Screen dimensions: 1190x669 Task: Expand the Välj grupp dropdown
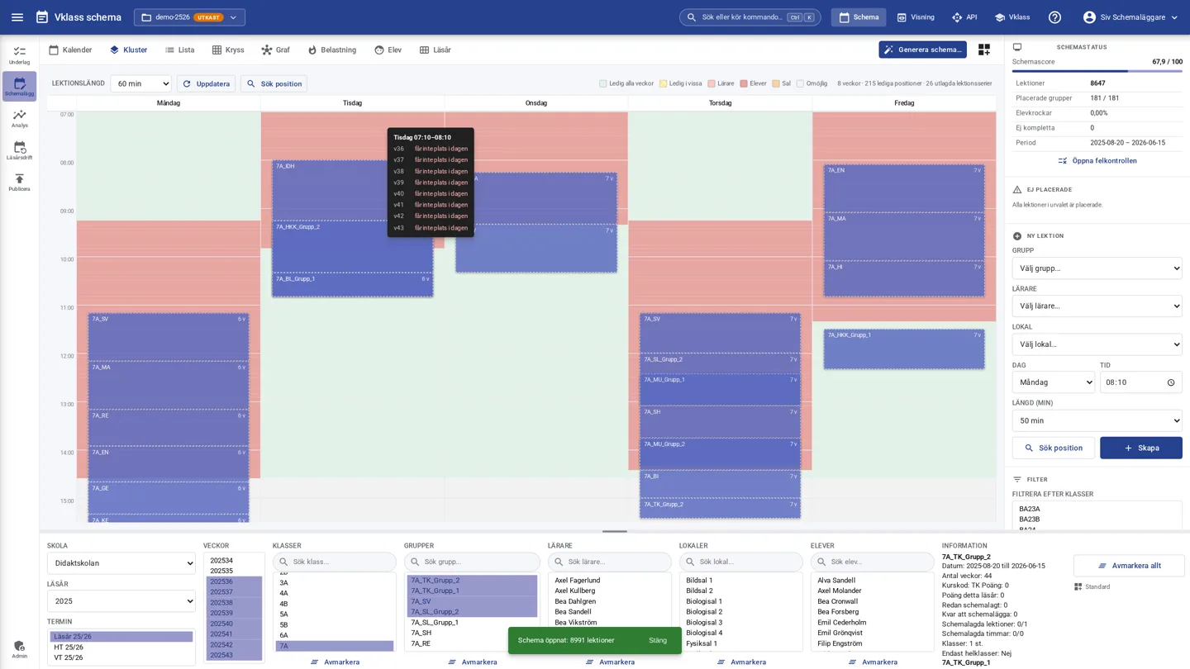point(1097,268)
